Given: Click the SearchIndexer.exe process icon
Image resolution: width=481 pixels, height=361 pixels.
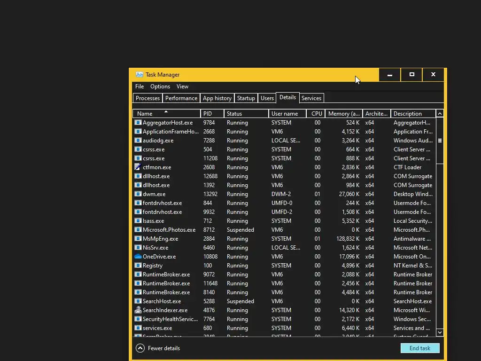Looking at the screenshot, I should click(138, 310).
